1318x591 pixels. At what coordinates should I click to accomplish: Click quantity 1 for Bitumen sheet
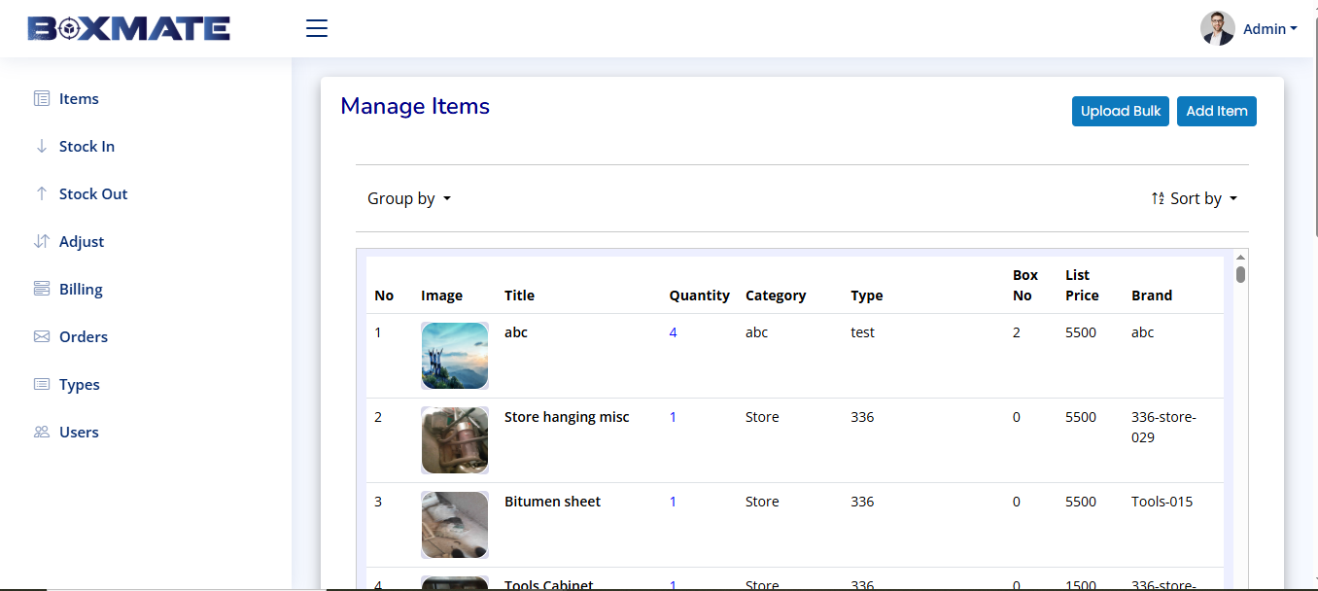673,502
